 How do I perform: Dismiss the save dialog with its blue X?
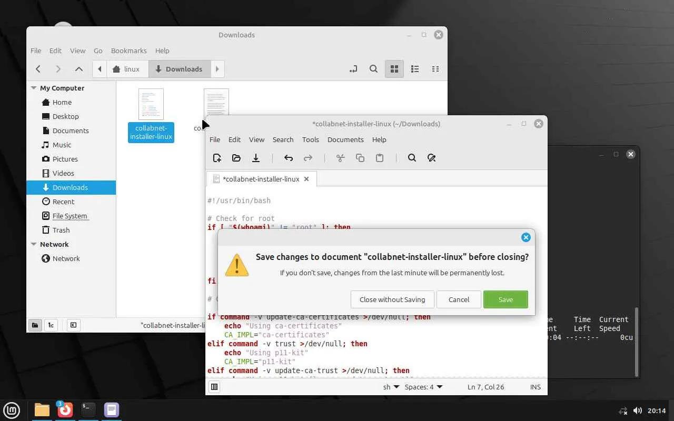(526, 237)
